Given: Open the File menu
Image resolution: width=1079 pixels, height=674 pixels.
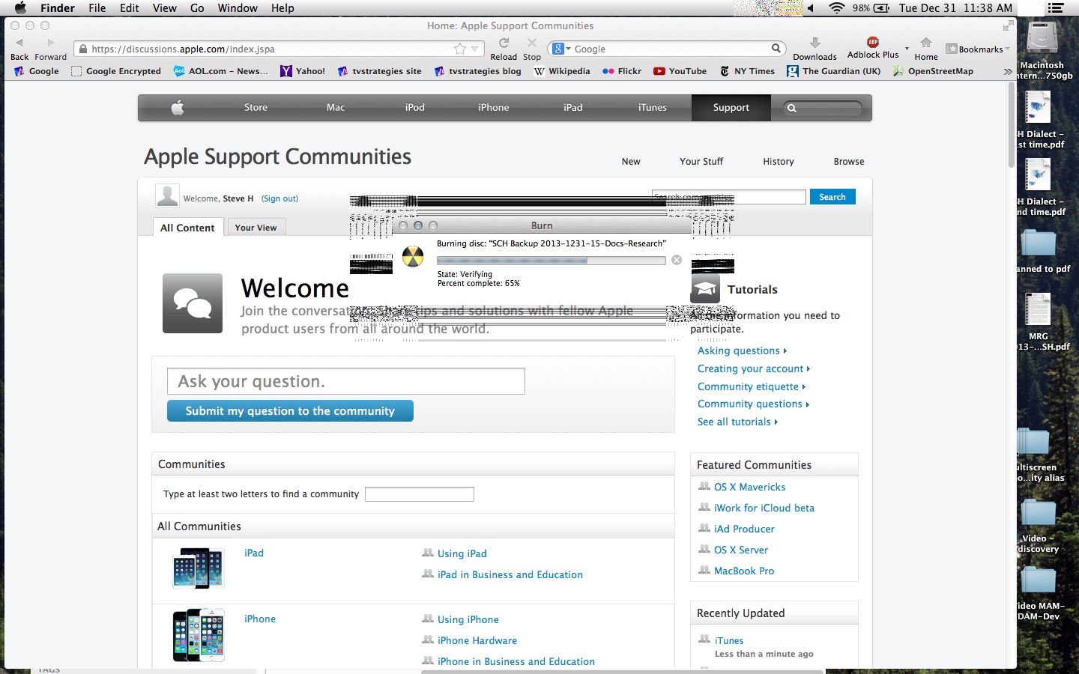Looking at the screenshot, I should coord(97,8).
